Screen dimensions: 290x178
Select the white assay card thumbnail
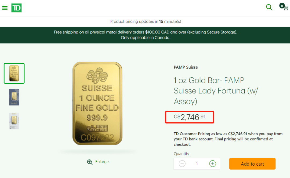click(x=14, y=121)
